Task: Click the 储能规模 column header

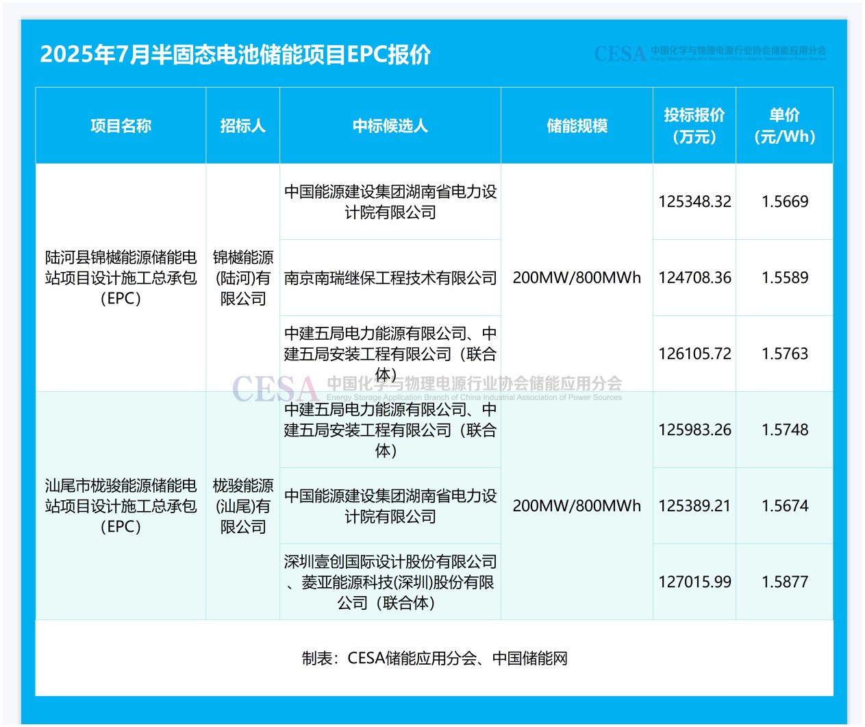Action: tap(577, 126)
